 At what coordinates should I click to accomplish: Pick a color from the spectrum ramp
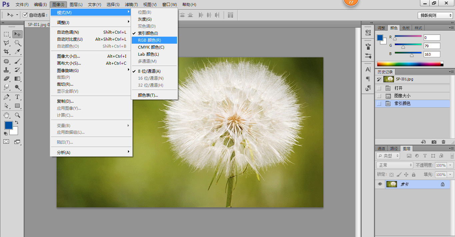click(x=410, y=64)
